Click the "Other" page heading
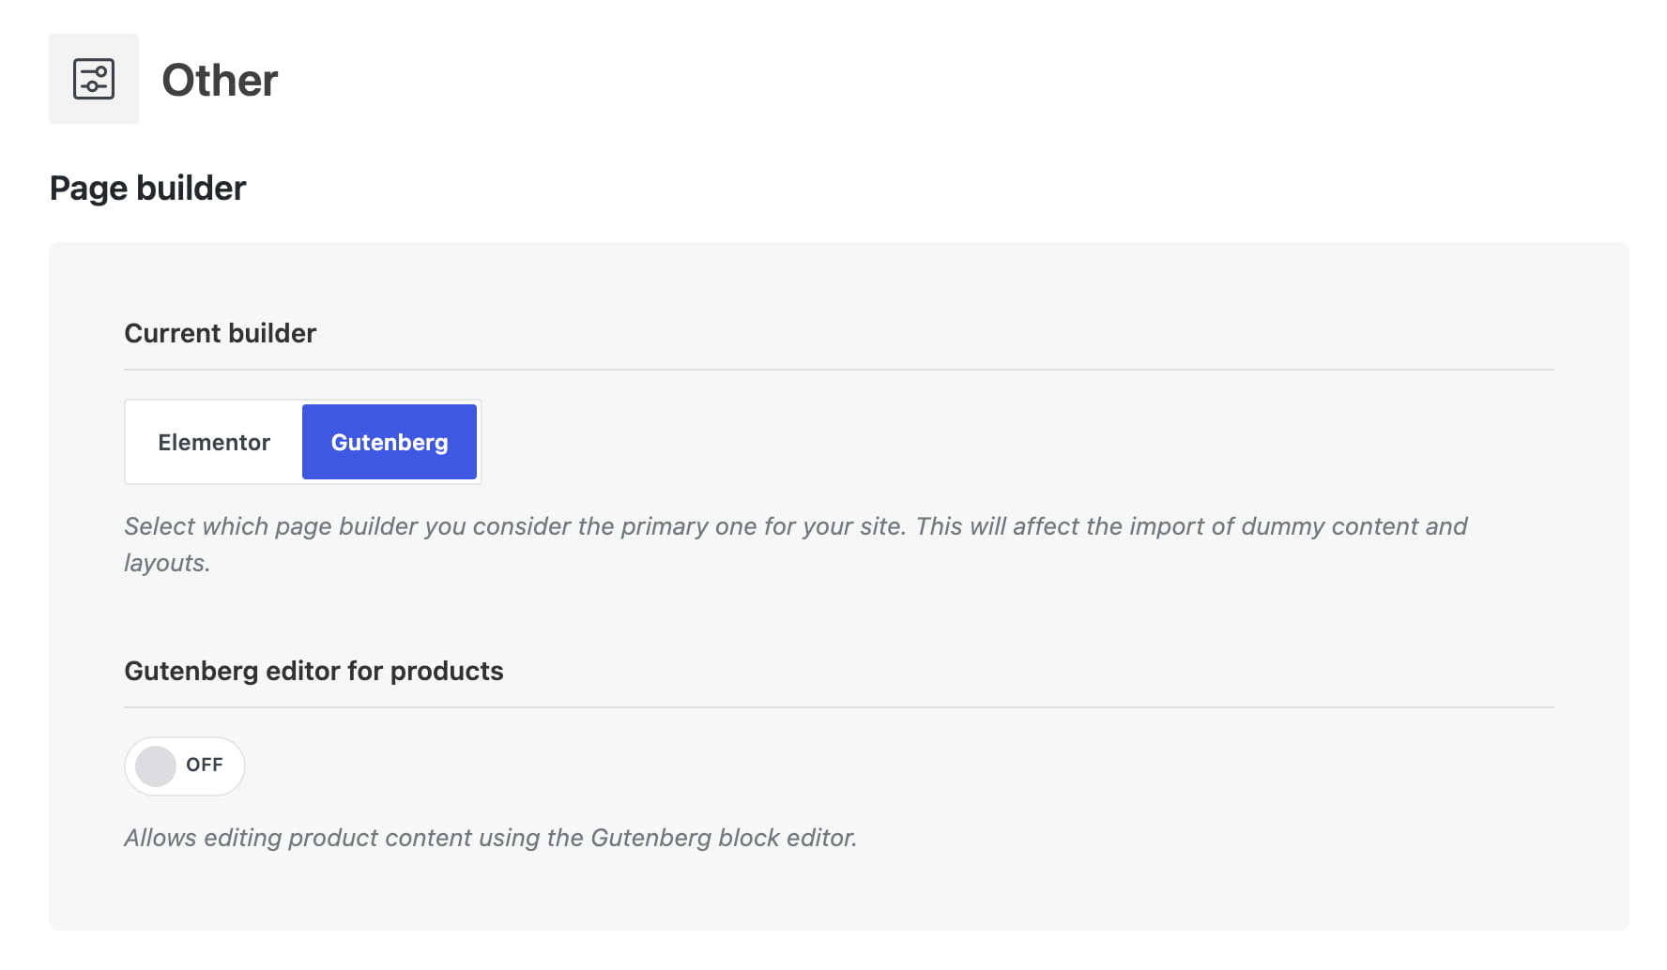 (x=220, y=80)
